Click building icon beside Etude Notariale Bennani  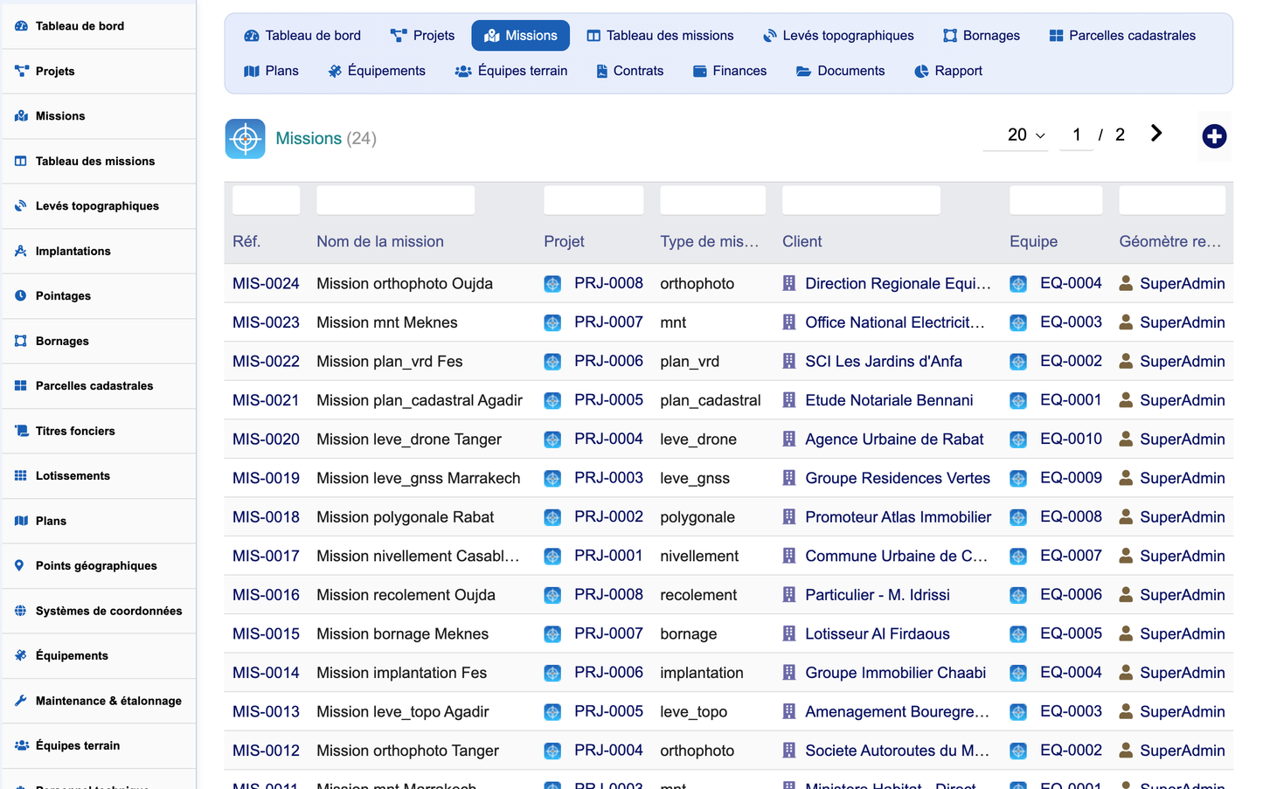[x=789, y=400]
